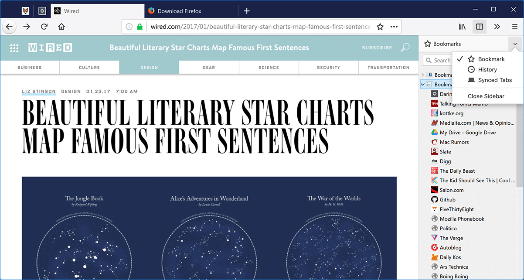Open the SECURITY section

(x=328, y=67)
